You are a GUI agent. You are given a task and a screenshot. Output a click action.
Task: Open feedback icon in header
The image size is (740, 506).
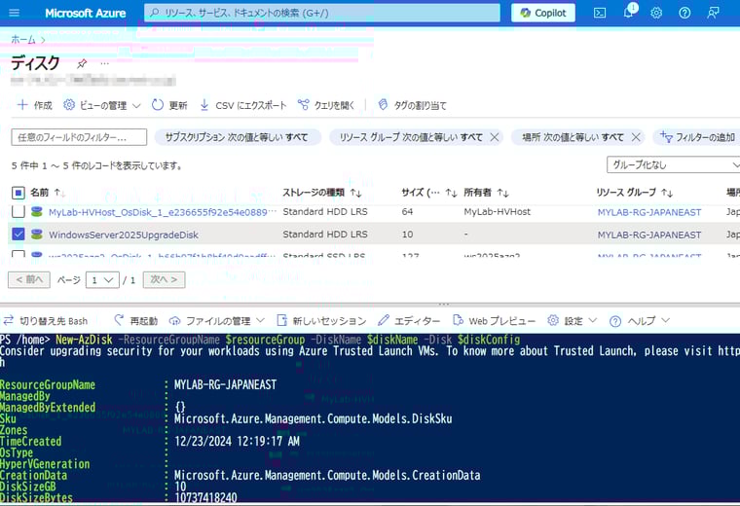[x=713, y=13]
